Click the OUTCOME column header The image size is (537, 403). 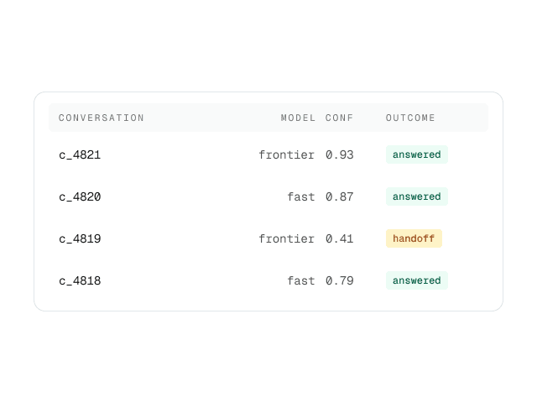click(x=410, y=118)
